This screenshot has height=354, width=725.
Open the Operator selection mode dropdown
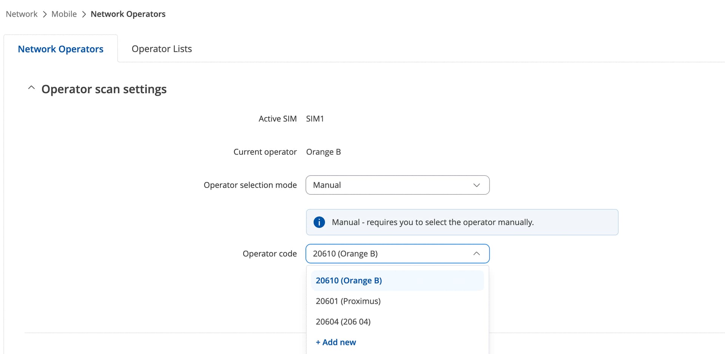(x=398, y=185)
